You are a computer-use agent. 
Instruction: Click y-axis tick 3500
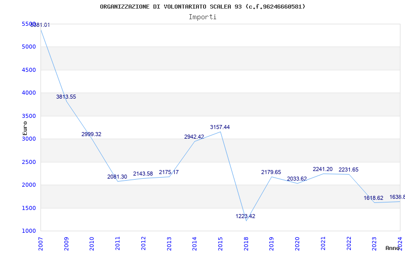coord(29,116)
